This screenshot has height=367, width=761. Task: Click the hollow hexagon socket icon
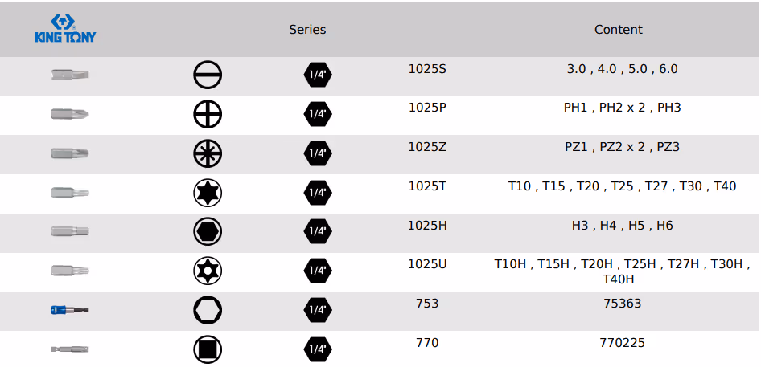coord(208,309)
